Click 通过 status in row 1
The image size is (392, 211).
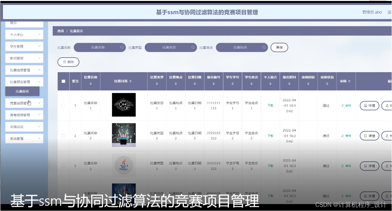click(x=326, y=105)
